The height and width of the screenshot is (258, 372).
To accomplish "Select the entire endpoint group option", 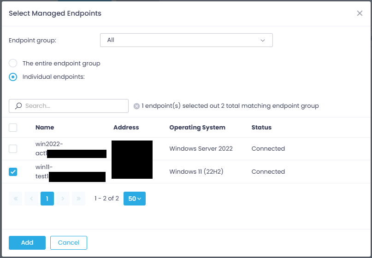I will pyautogui.click(x=13, y=63).
